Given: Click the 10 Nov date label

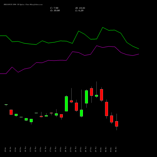Looking at the screenshot, I should click(x=25, y=149).
